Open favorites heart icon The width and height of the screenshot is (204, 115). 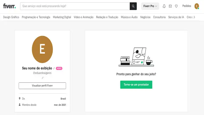(x=176, y=6)
